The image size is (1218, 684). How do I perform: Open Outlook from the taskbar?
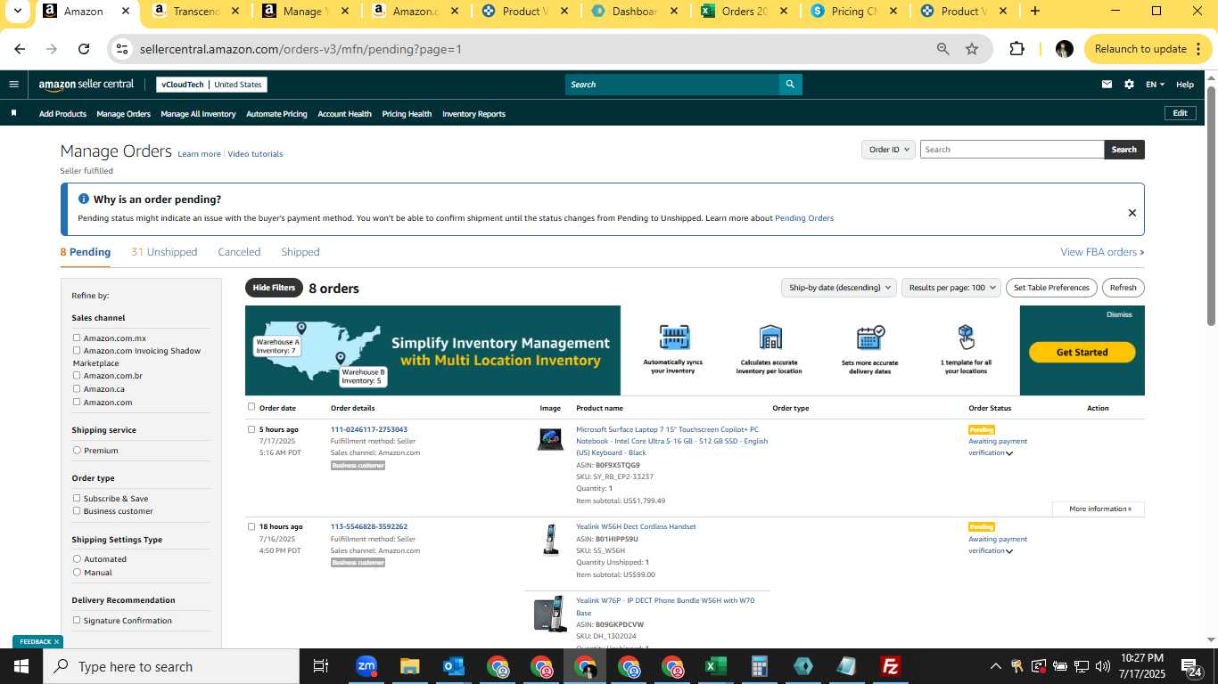click(453, 666)
